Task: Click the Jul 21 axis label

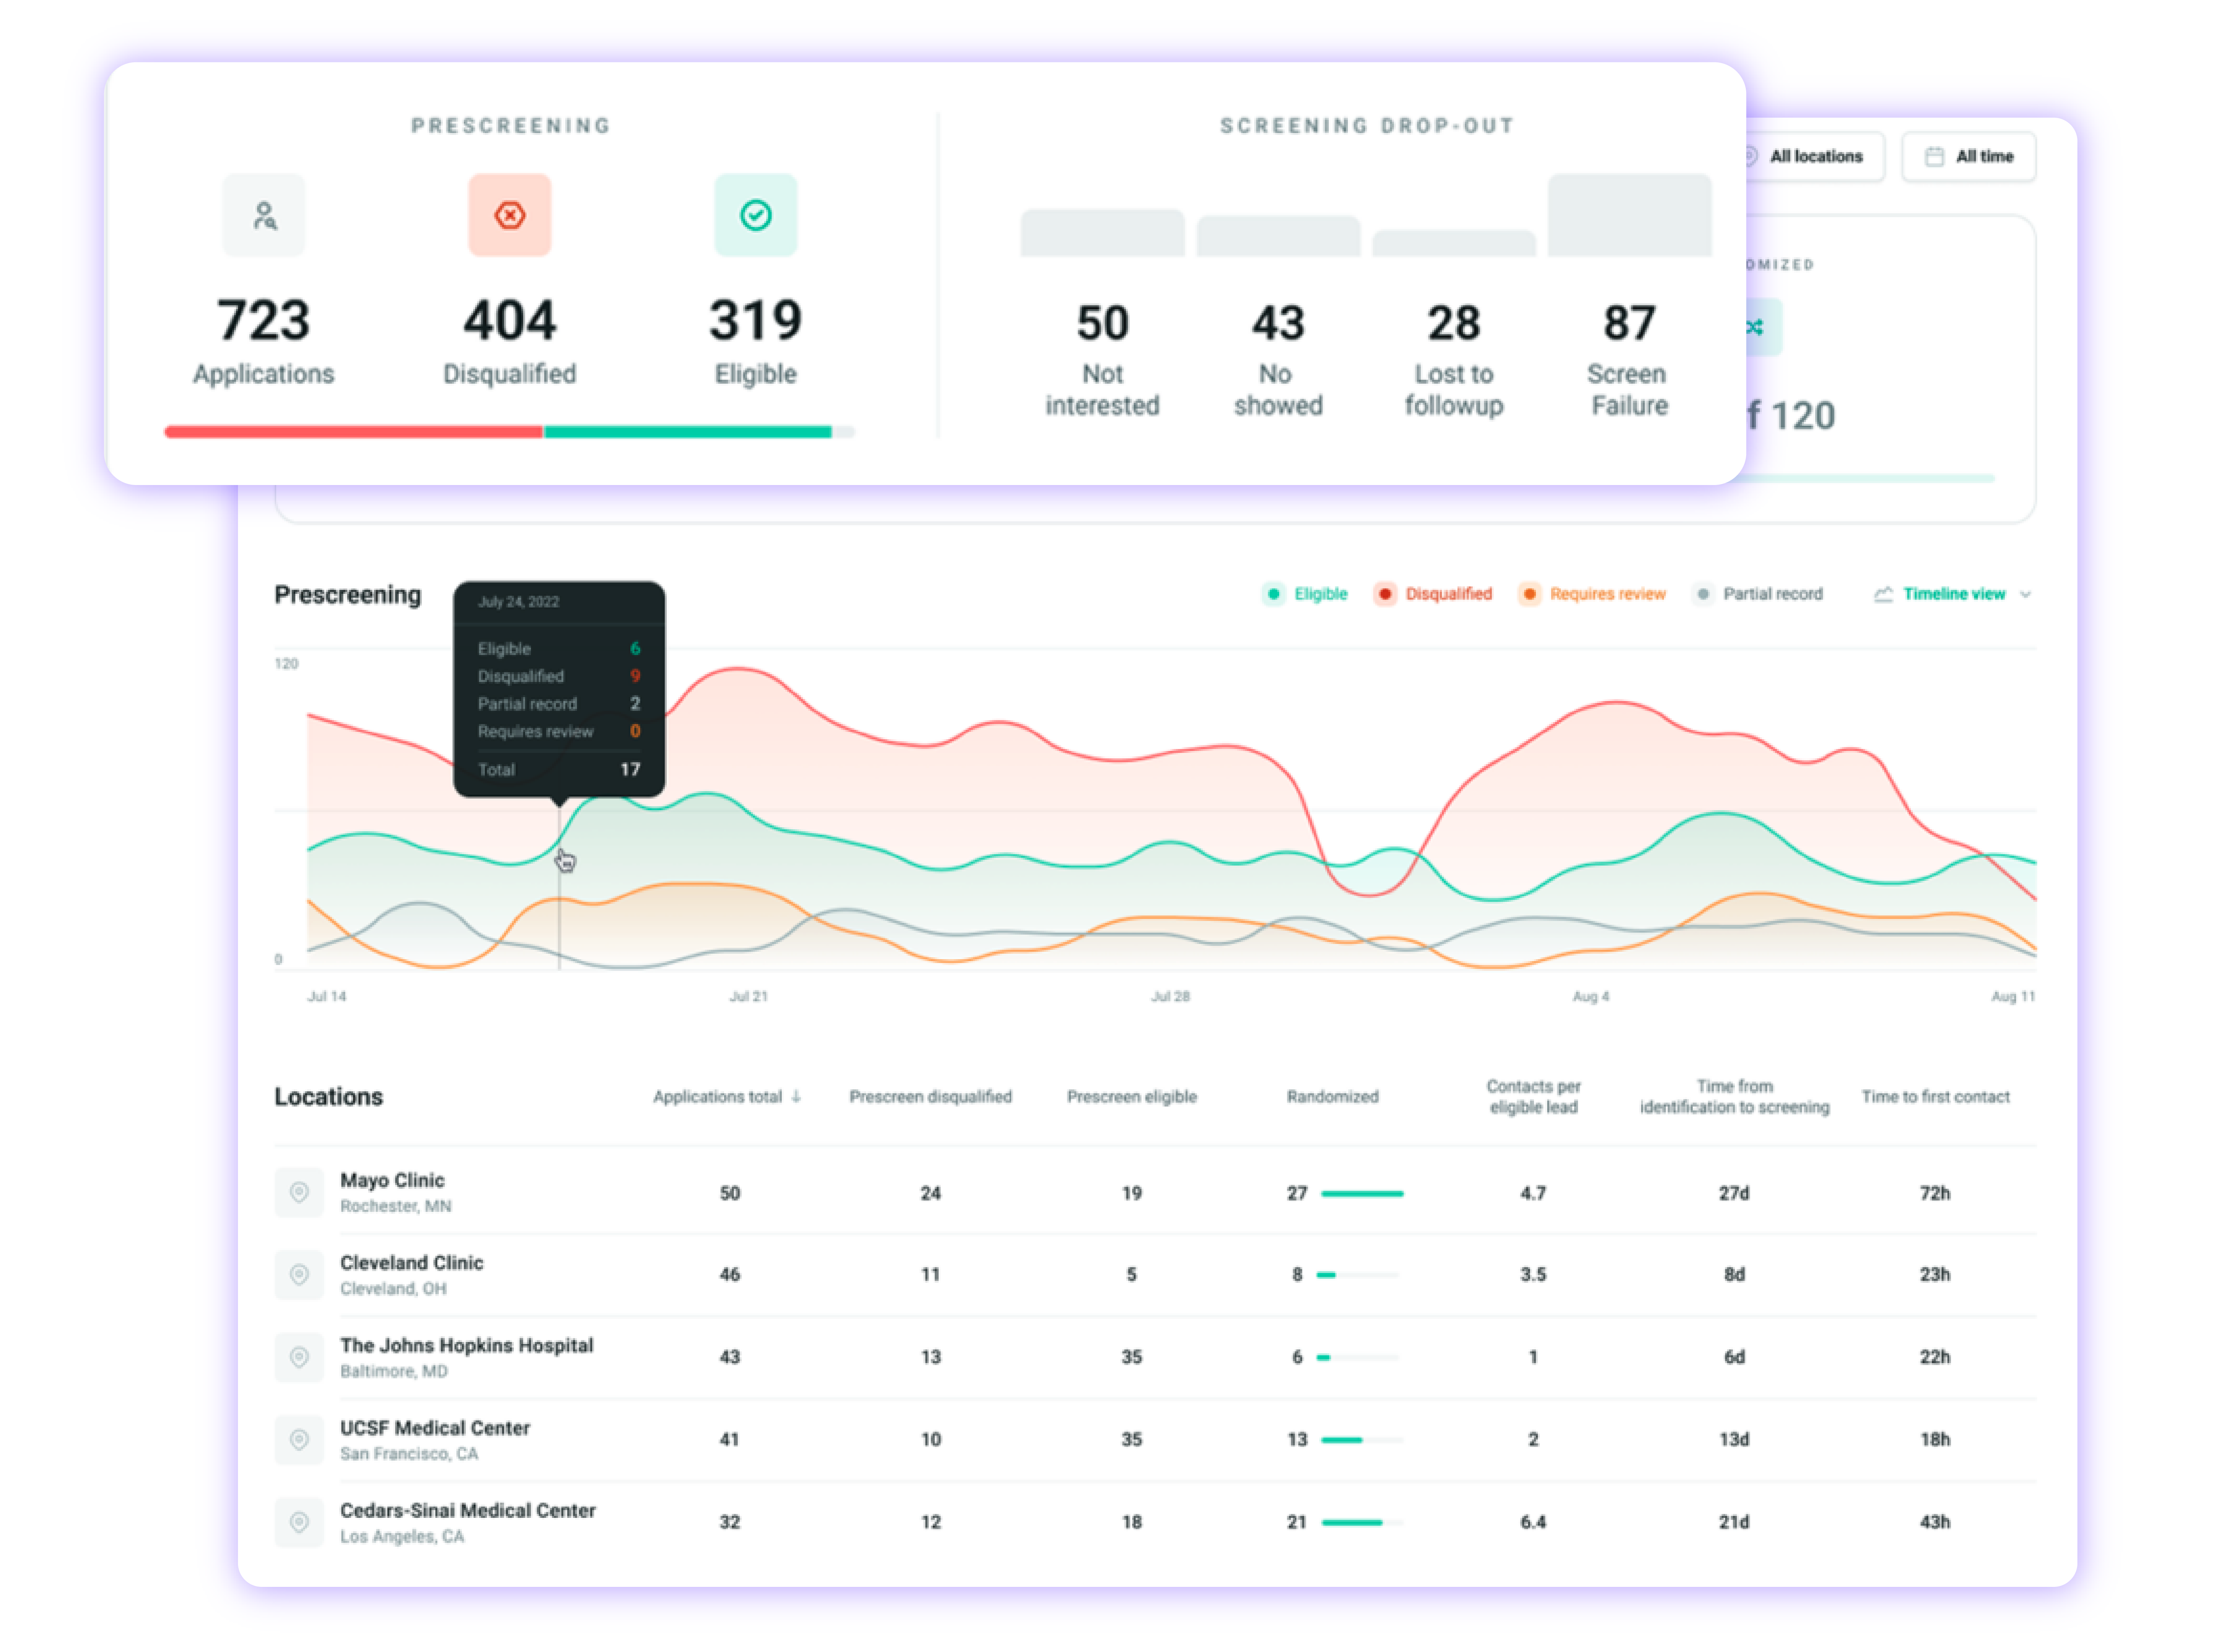Action: tap(748, 997)
